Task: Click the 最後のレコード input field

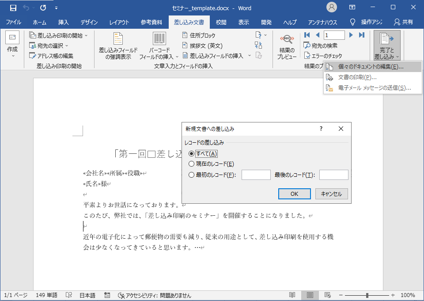Action: [333, 175]
